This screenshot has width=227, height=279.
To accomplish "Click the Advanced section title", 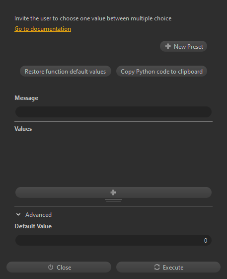I will (38, 215).
